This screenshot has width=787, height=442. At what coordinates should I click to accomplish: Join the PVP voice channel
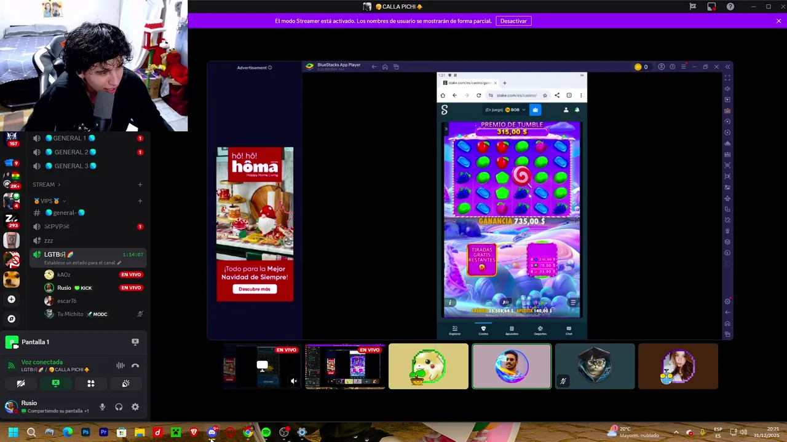(x=89, y=227)
